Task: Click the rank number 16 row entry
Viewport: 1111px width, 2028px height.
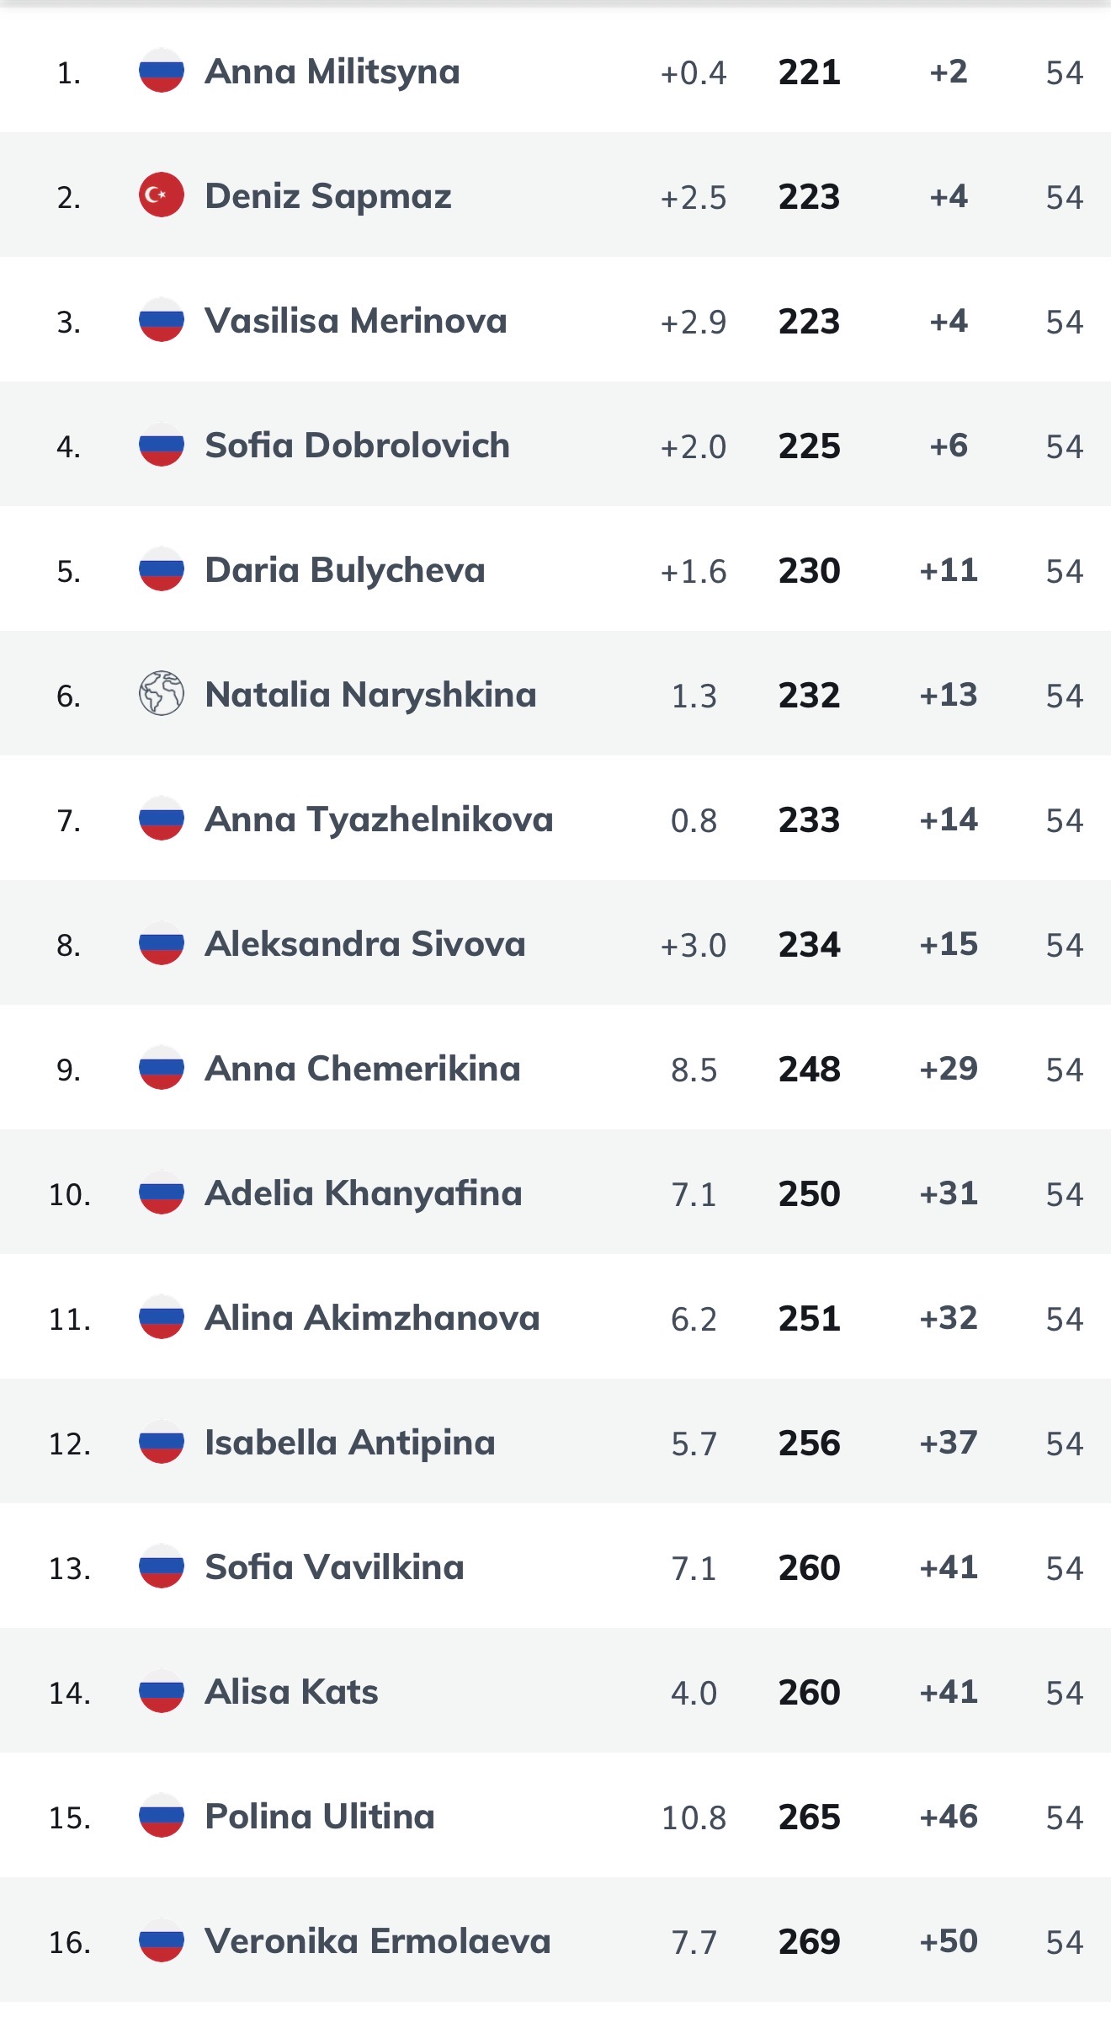Action: point(70,1942)
